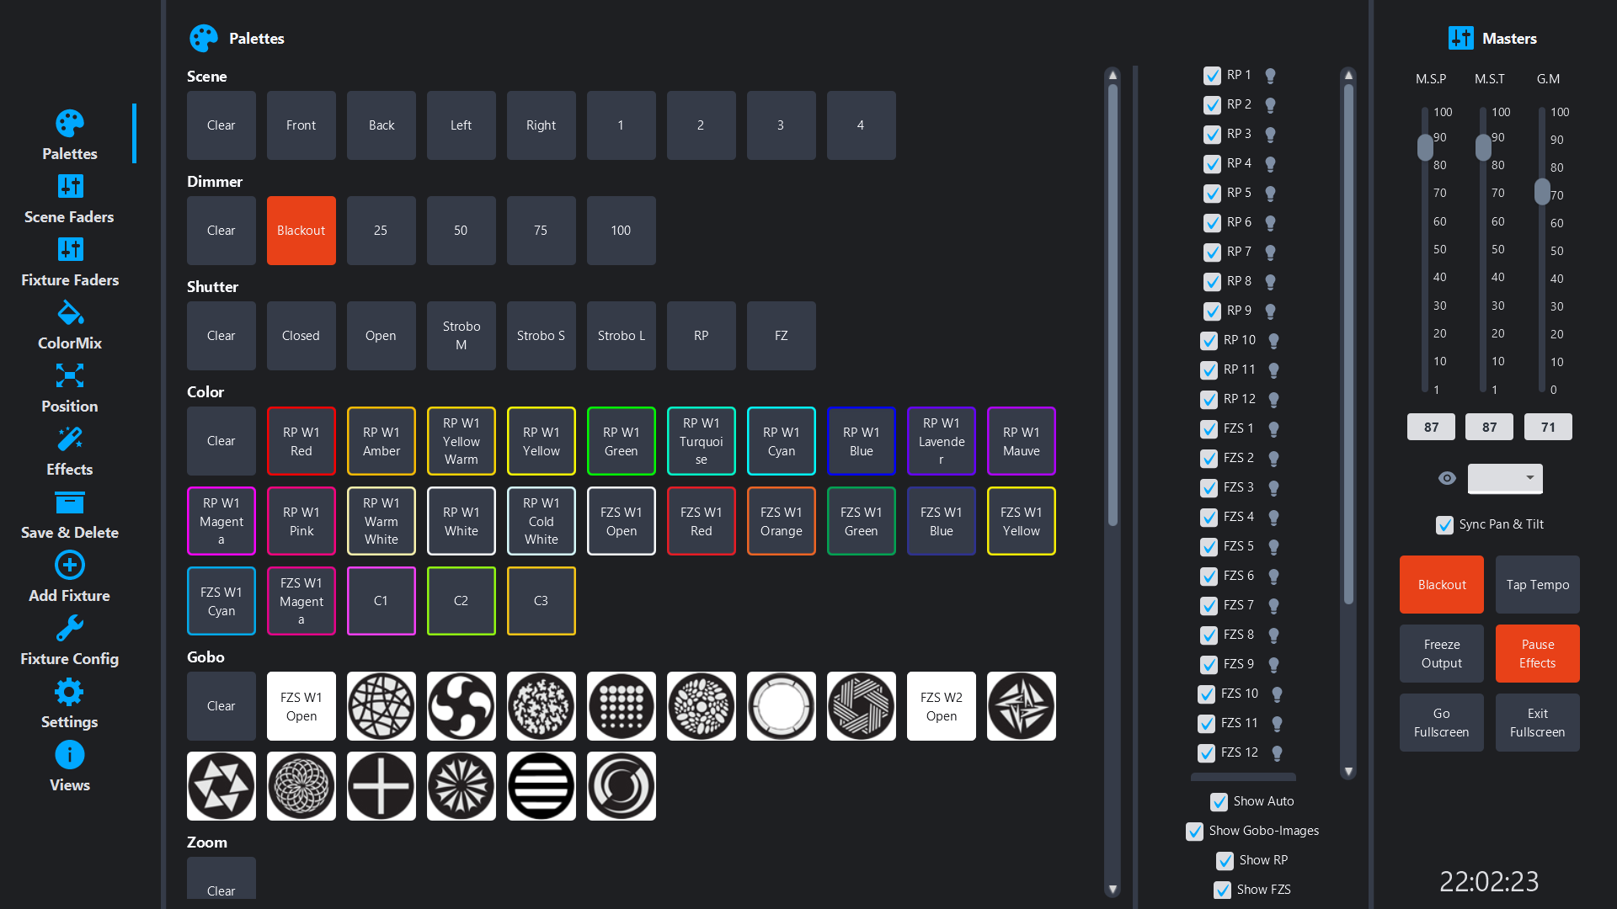Select the circular ring gobo thumbnail
Image resolution: width=1617 pixels, height=909 pixels.
(x=781, y=705)
